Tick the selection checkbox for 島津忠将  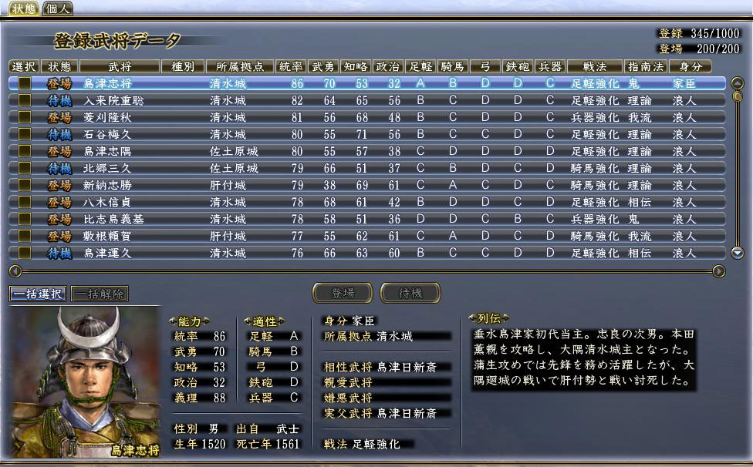(25, 84)
